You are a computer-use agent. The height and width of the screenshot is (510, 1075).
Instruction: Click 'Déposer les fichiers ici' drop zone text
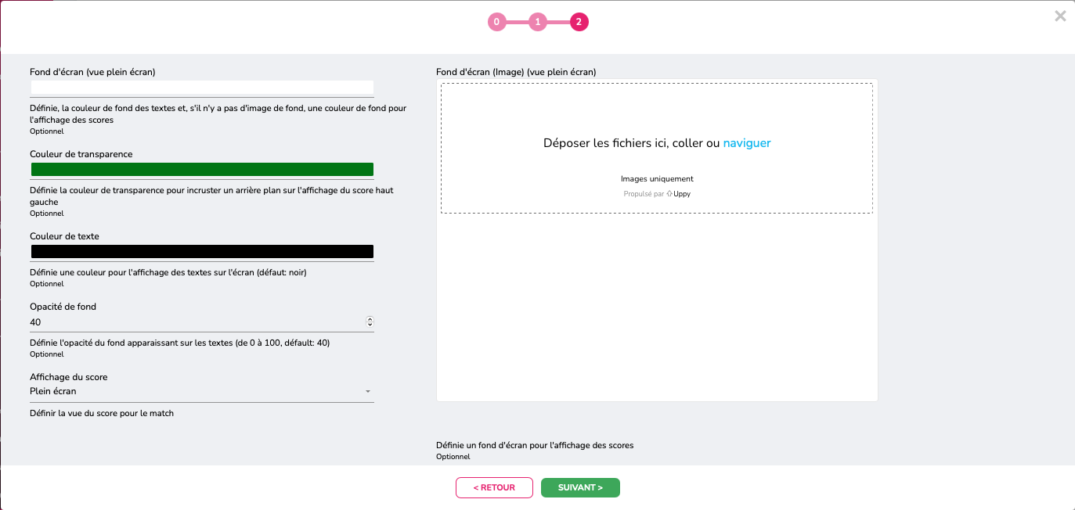pyautogui.click(x=630, y=143)
